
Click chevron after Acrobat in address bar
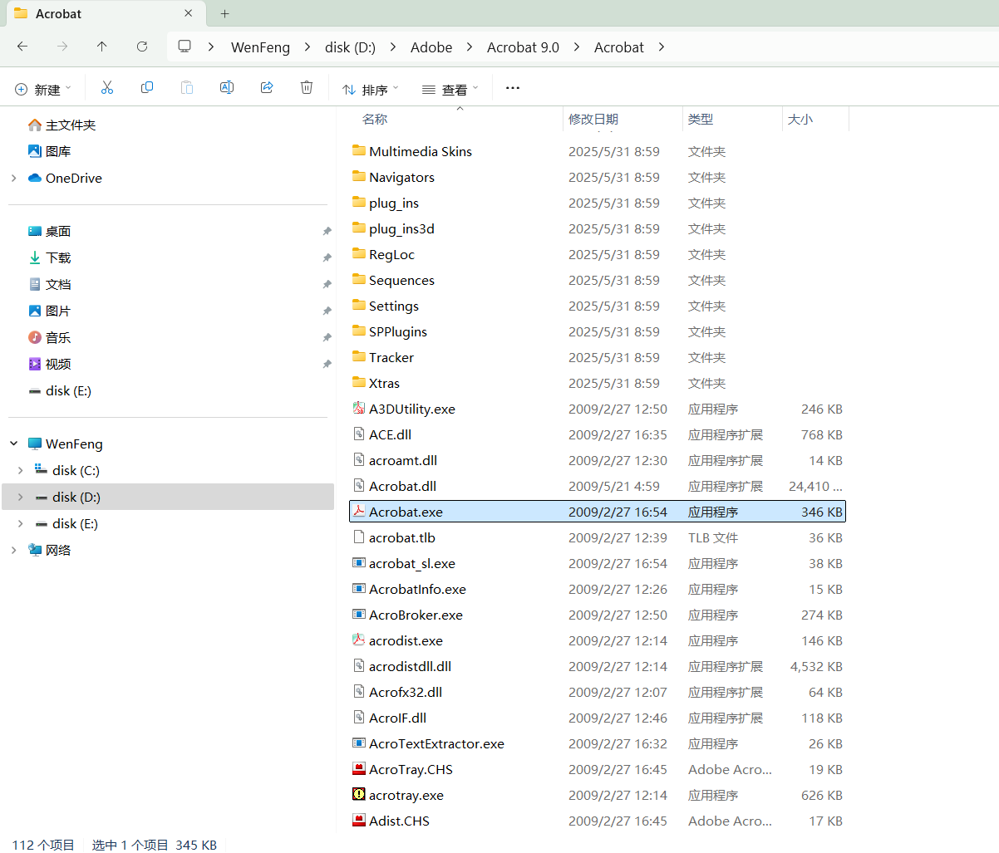pos(662,47)
